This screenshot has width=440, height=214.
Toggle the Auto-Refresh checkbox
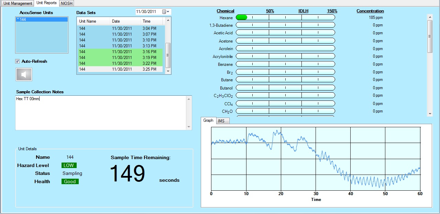tap(18, 61)
